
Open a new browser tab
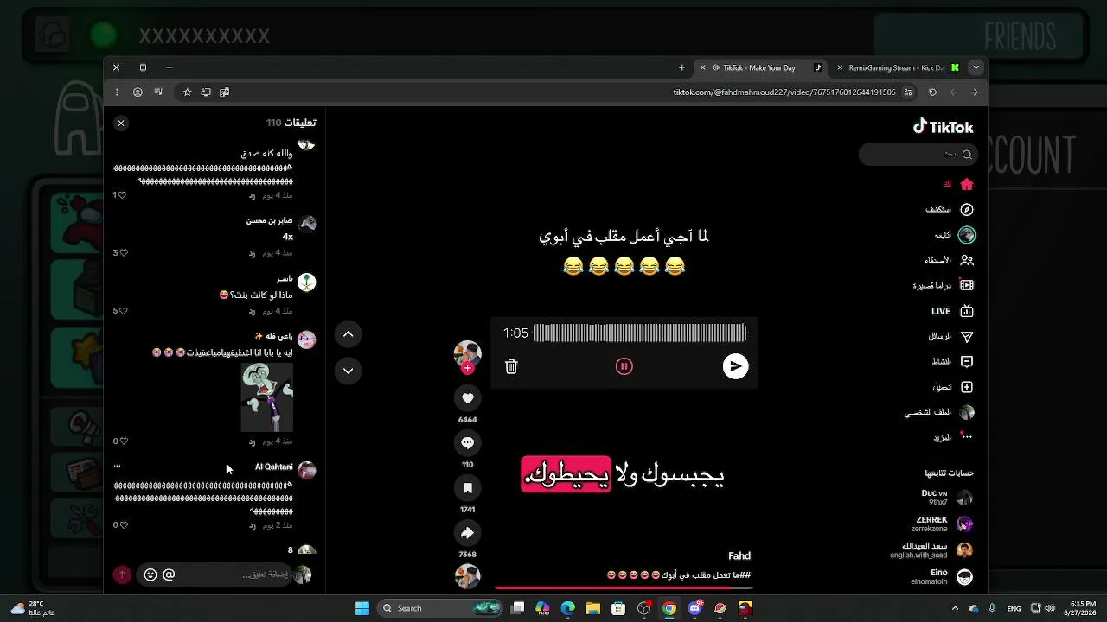point(681,67)
